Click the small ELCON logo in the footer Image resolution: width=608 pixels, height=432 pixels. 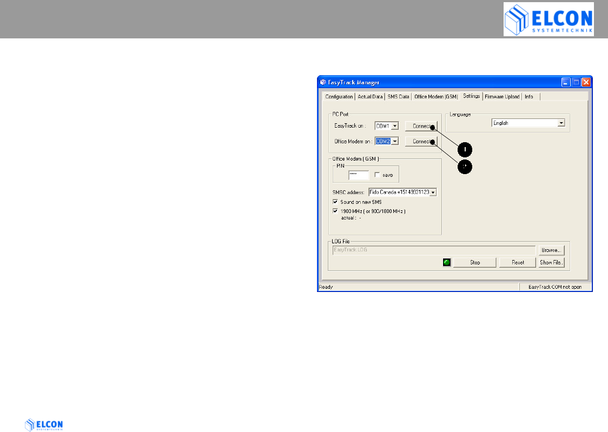[x=44, y=425]
